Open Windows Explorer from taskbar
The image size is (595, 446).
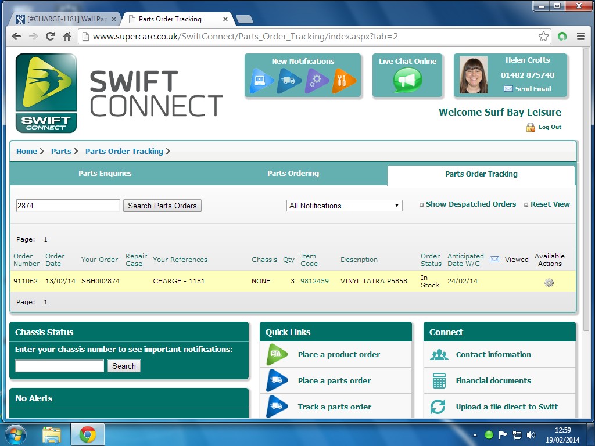point(52,434)
